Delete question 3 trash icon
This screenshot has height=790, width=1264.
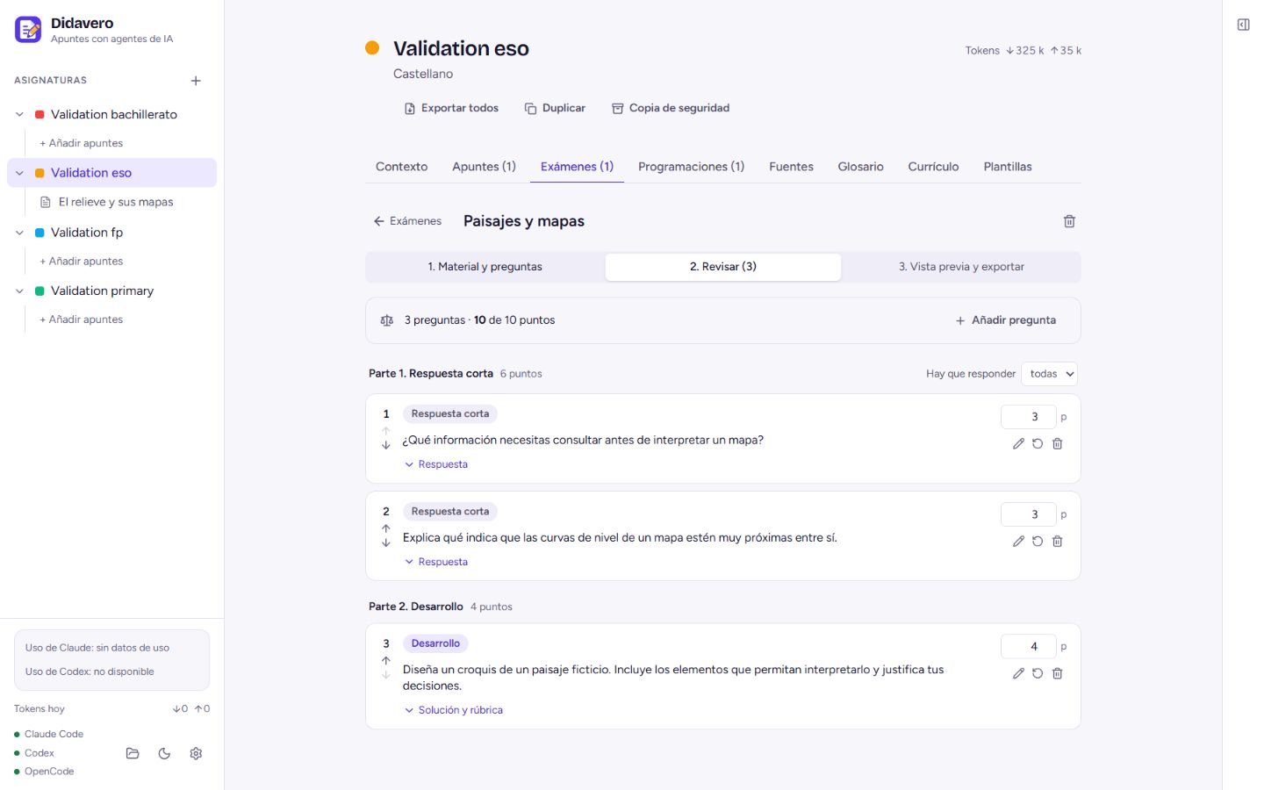1057,673
